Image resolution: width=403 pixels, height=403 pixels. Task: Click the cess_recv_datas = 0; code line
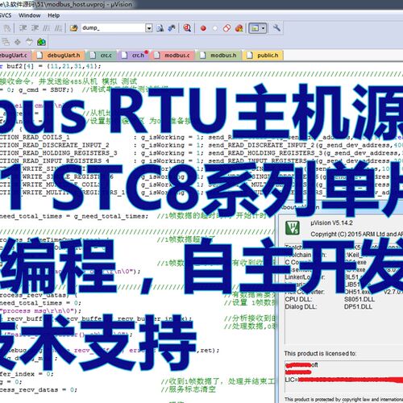coord(39,389)
